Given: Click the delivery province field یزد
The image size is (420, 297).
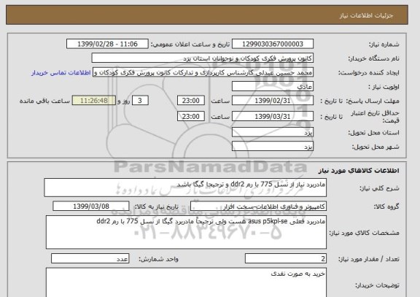Looking at the screenshot, I should (x=273, y=132).
